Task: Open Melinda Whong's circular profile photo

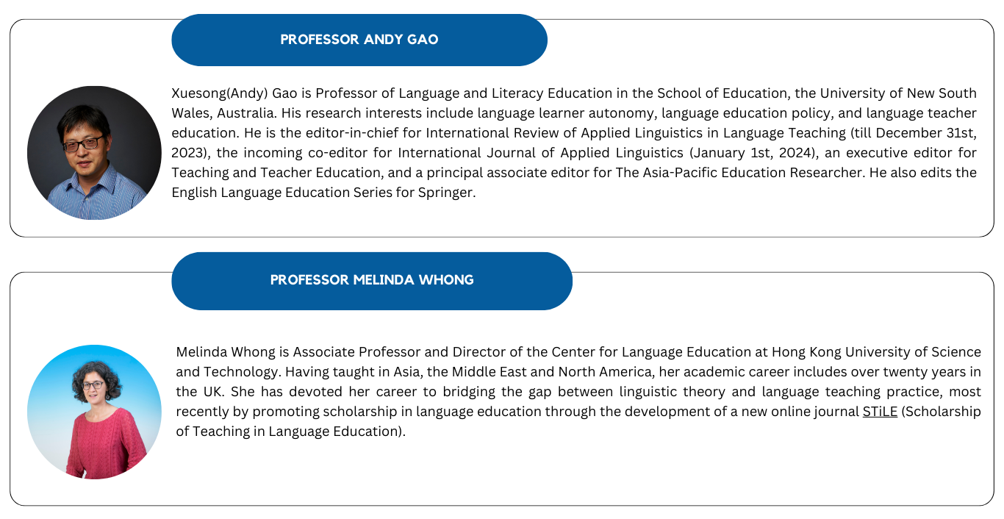Action: point(94,412)
